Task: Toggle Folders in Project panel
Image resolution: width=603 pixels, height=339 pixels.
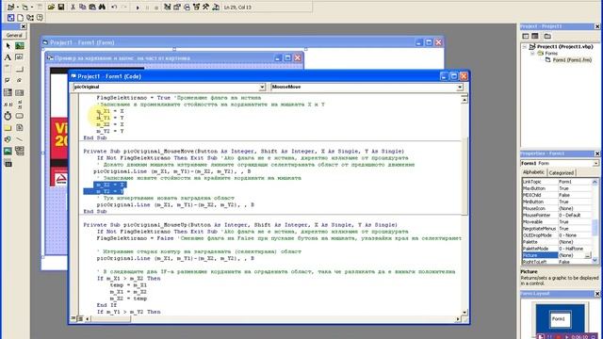Action: pos(547,36)
